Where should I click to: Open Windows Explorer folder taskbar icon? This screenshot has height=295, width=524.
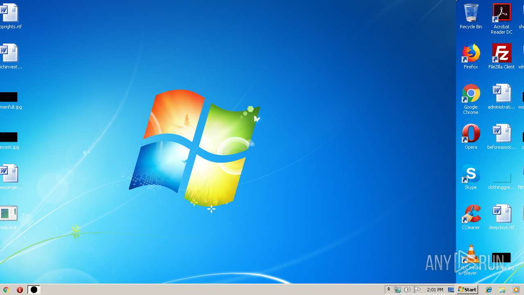502,290
